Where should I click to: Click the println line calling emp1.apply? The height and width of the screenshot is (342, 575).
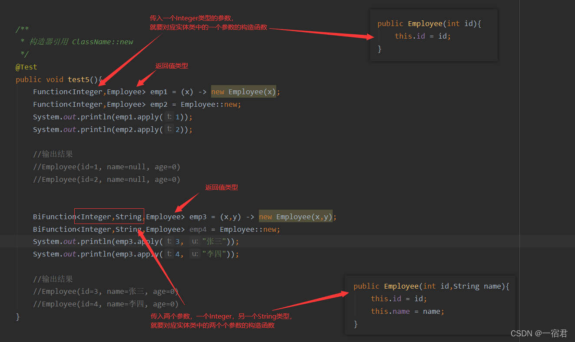click(x=112, y=117)
